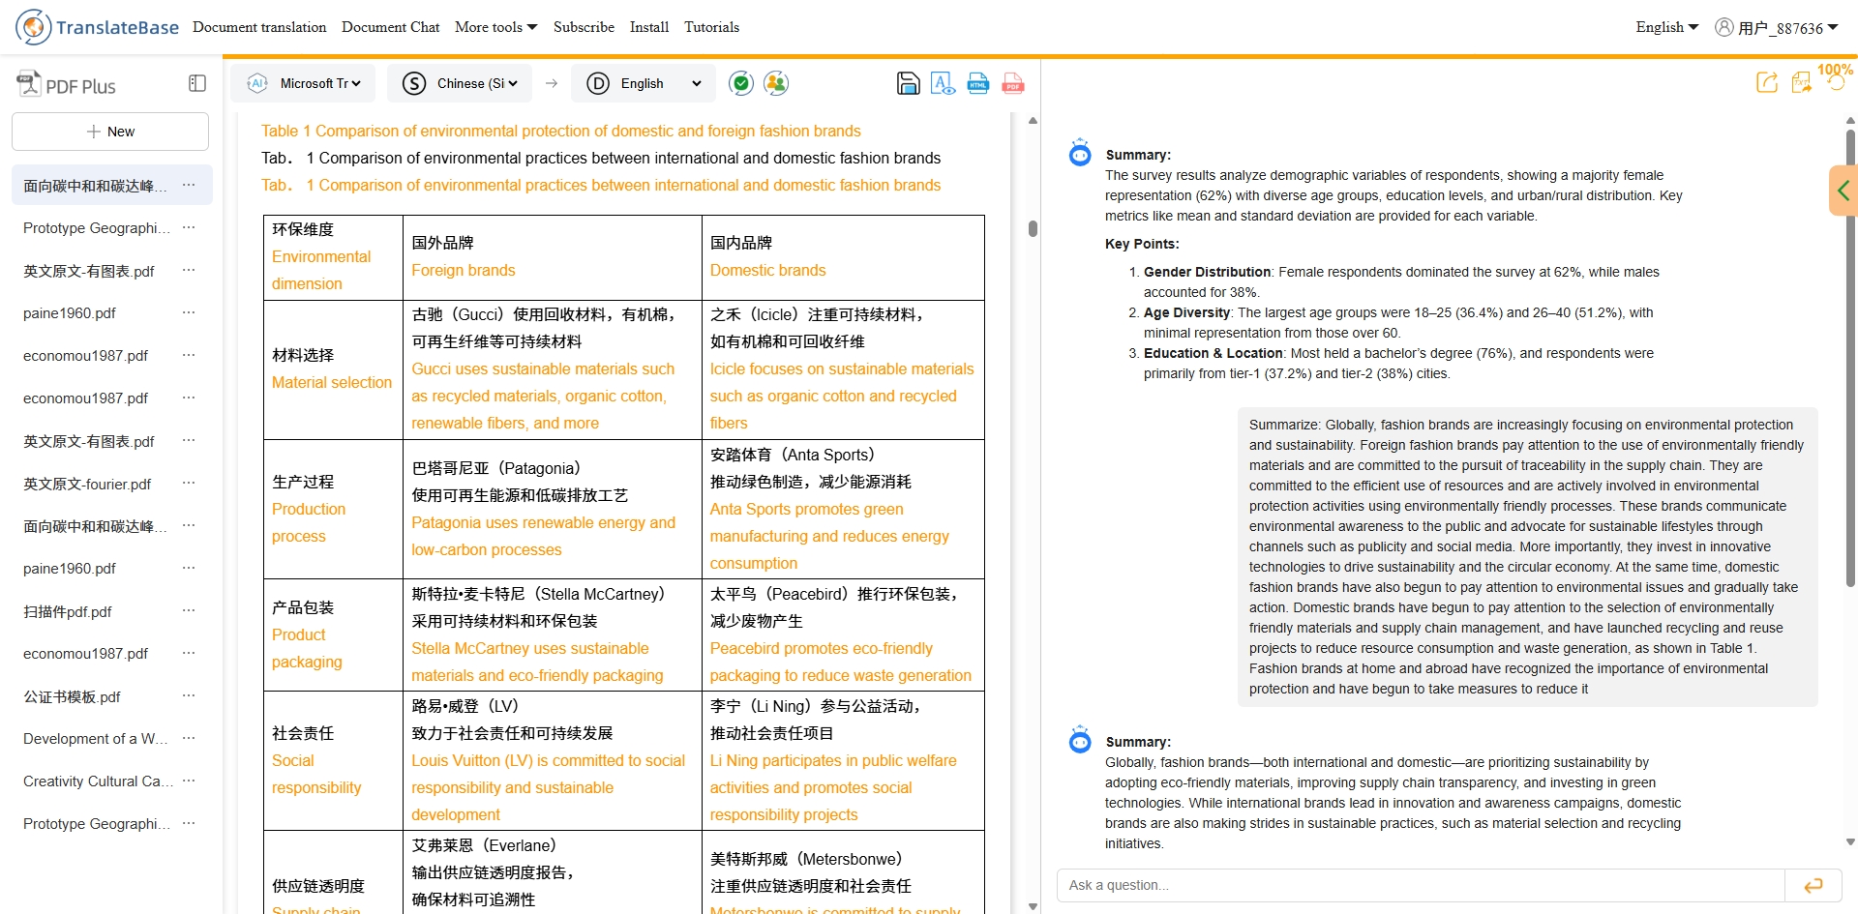
Task: Click the PDF Plus document icon
Action: [x=29, y=83]
